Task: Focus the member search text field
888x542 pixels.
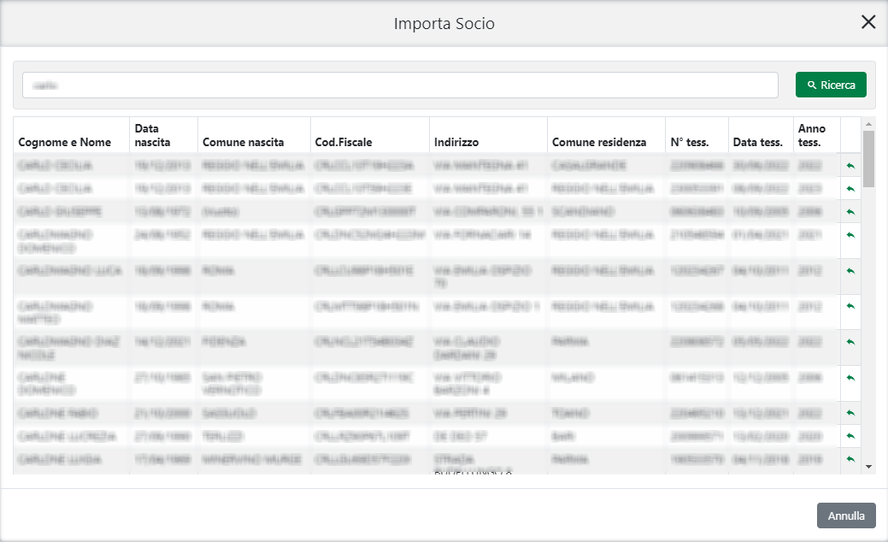Action: coord(400,85)
